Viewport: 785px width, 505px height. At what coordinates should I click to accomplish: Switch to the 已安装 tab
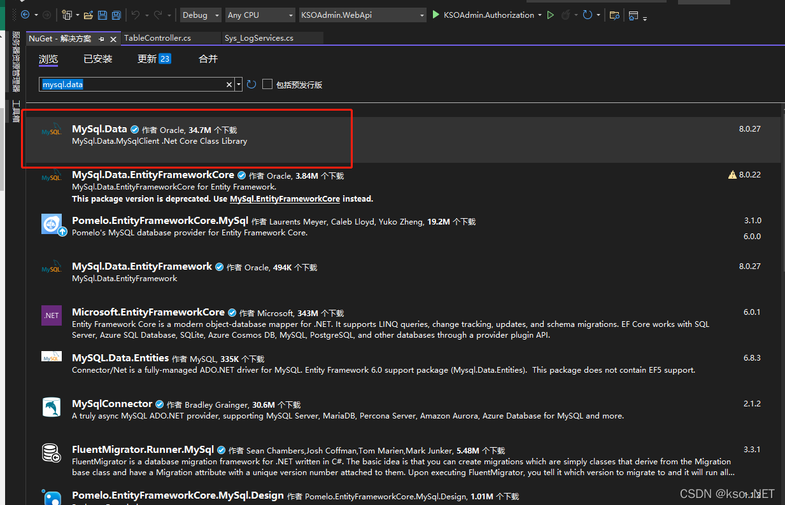98,59
